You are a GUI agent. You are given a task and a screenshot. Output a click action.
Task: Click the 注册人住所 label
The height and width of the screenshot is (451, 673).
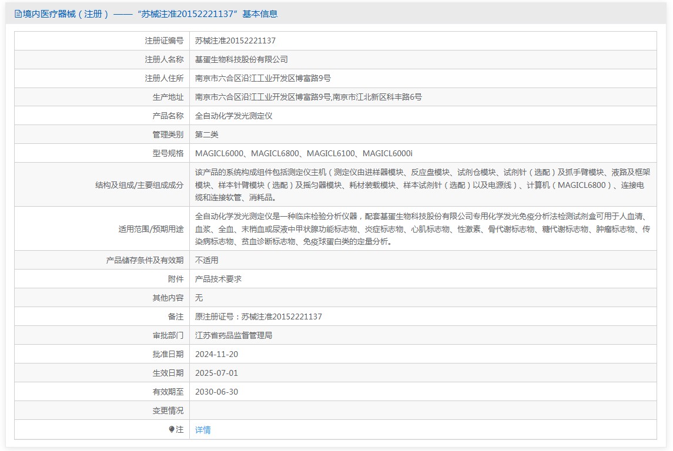[164, 79]
